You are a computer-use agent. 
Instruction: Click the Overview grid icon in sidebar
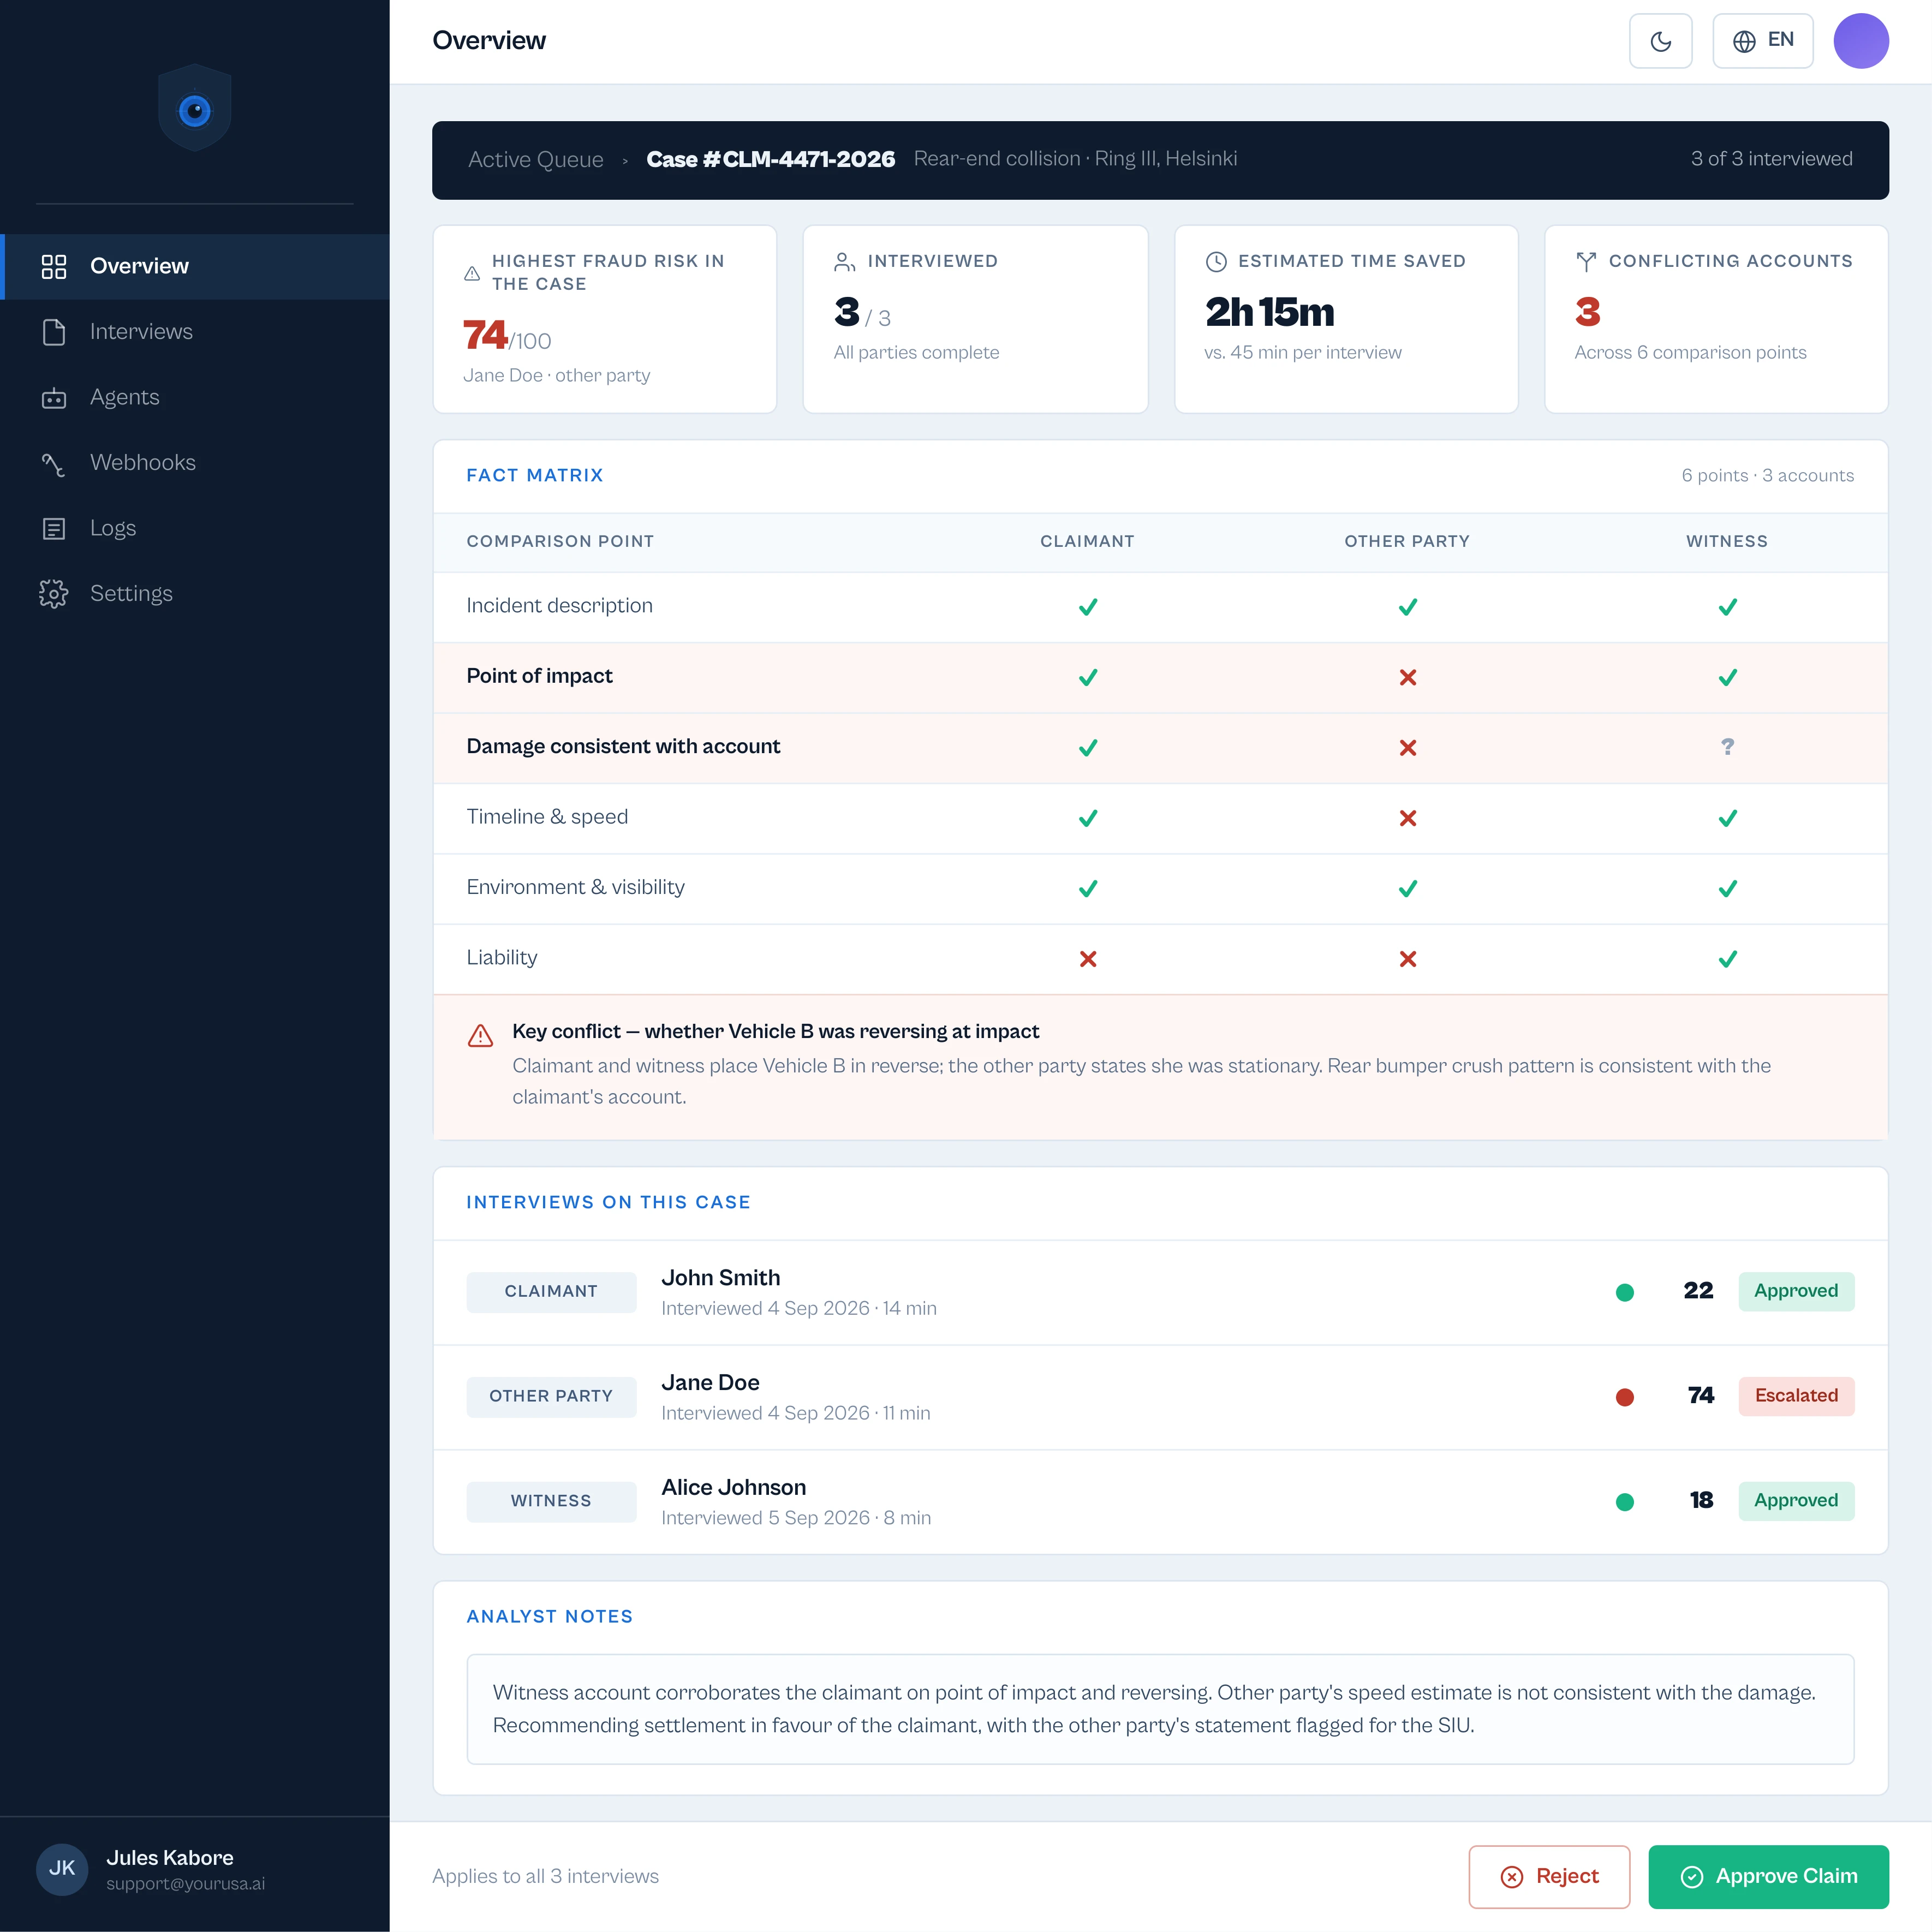[x=54, y=266]
